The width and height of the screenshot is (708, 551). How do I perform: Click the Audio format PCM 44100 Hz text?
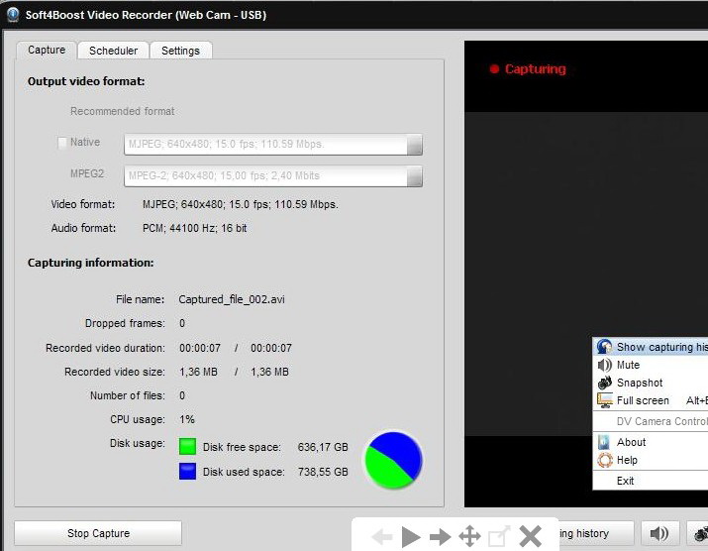tap(195, 228)
